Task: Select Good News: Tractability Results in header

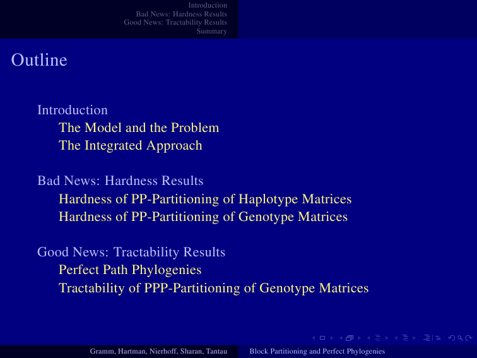Action: 175,23
